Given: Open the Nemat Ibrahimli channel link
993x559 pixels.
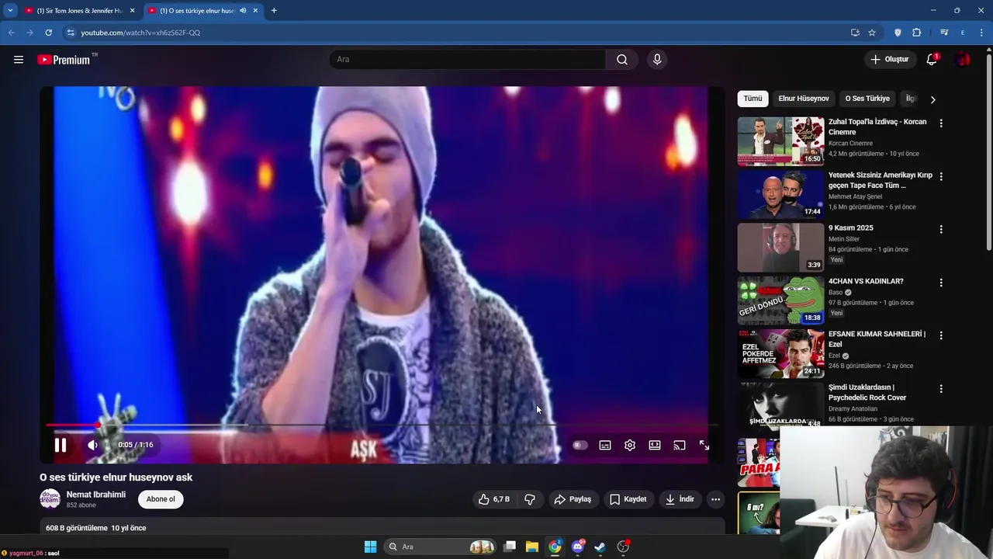Looking at the screenshot, I should click(x=96, y=495).
